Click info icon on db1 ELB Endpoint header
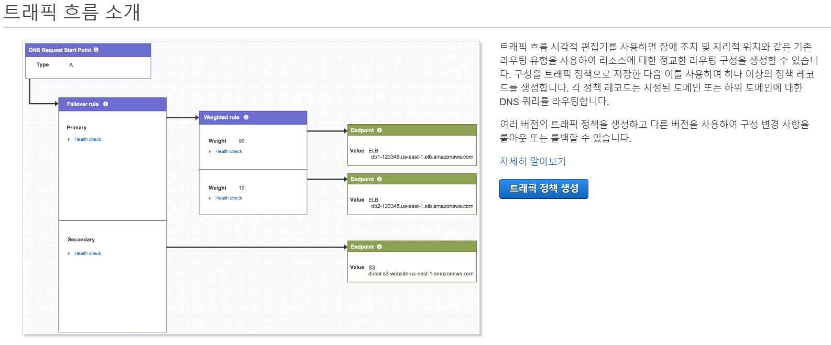831x345 pixels. click(x=379, y=130)
